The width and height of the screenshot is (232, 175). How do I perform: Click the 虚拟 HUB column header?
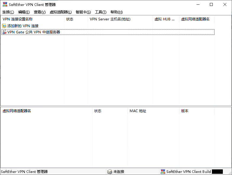[x=166, y=19]
